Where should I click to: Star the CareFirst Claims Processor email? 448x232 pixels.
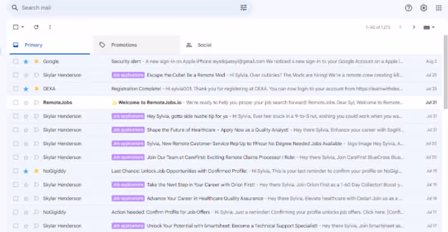click(26, 157)
